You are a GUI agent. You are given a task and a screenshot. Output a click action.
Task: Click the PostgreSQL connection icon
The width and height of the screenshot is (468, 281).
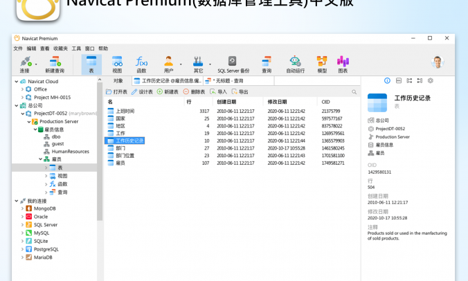point(28,249)
